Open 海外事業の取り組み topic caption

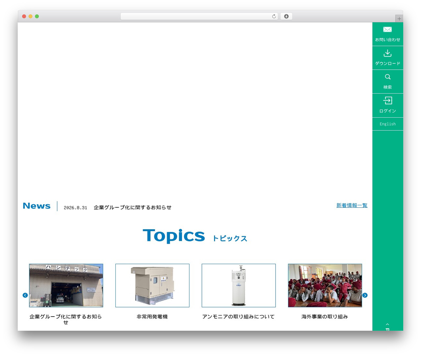coord(325,317)
